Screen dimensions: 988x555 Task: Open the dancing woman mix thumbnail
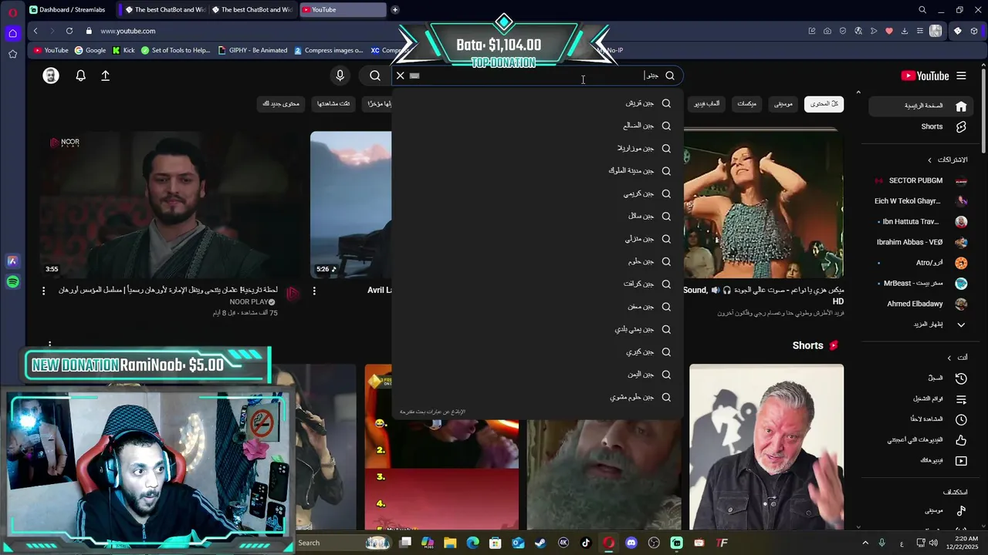763,204
